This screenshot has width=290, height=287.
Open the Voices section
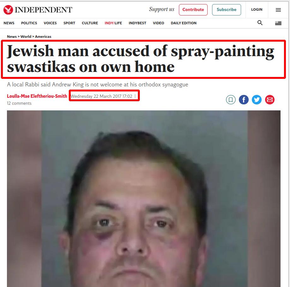pyautogui.click(x=50, y=23)
